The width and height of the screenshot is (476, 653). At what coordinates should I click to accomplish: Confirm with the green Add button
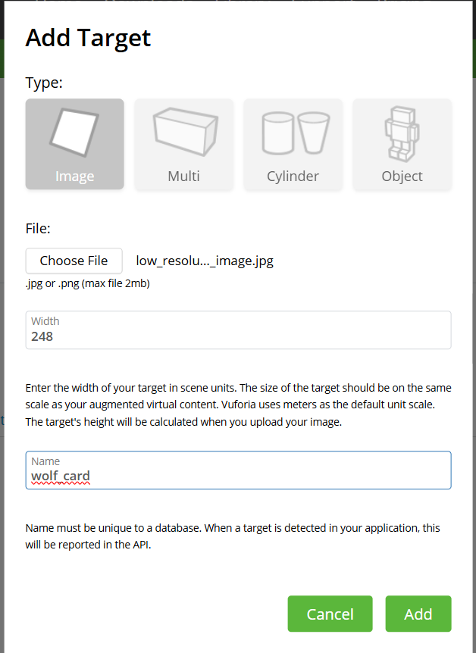pos(418,614)
